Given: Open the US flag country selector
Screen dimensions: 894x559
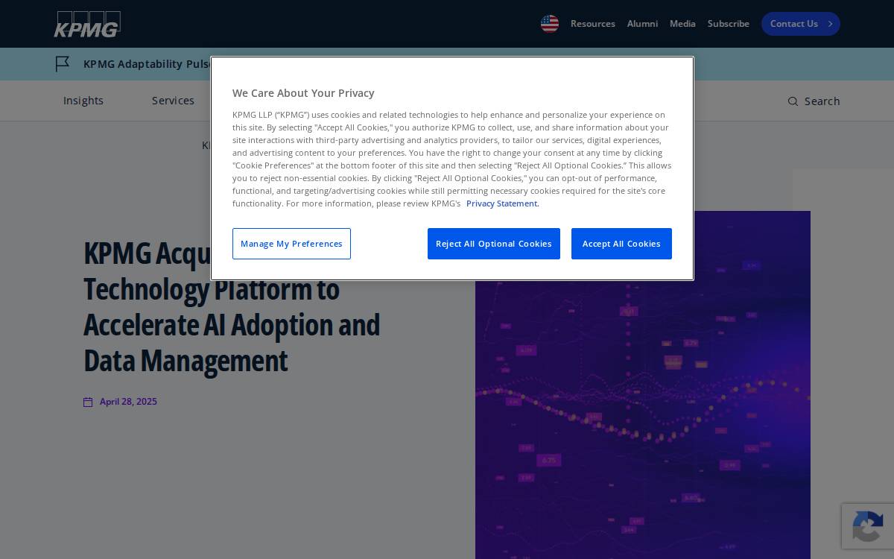Looking at the screenshot, I should (550, 24).
